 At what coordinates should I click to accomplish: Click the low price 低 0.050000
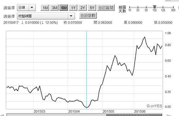pyautogui.click(x=163, y=22)
